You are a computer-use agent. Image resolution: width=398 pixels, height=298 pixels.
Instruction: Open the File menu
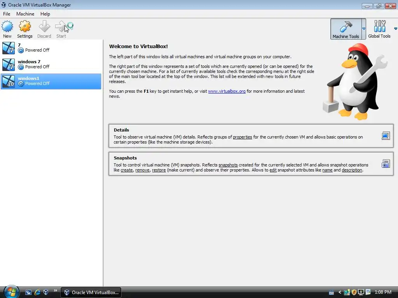click(7, 14)
